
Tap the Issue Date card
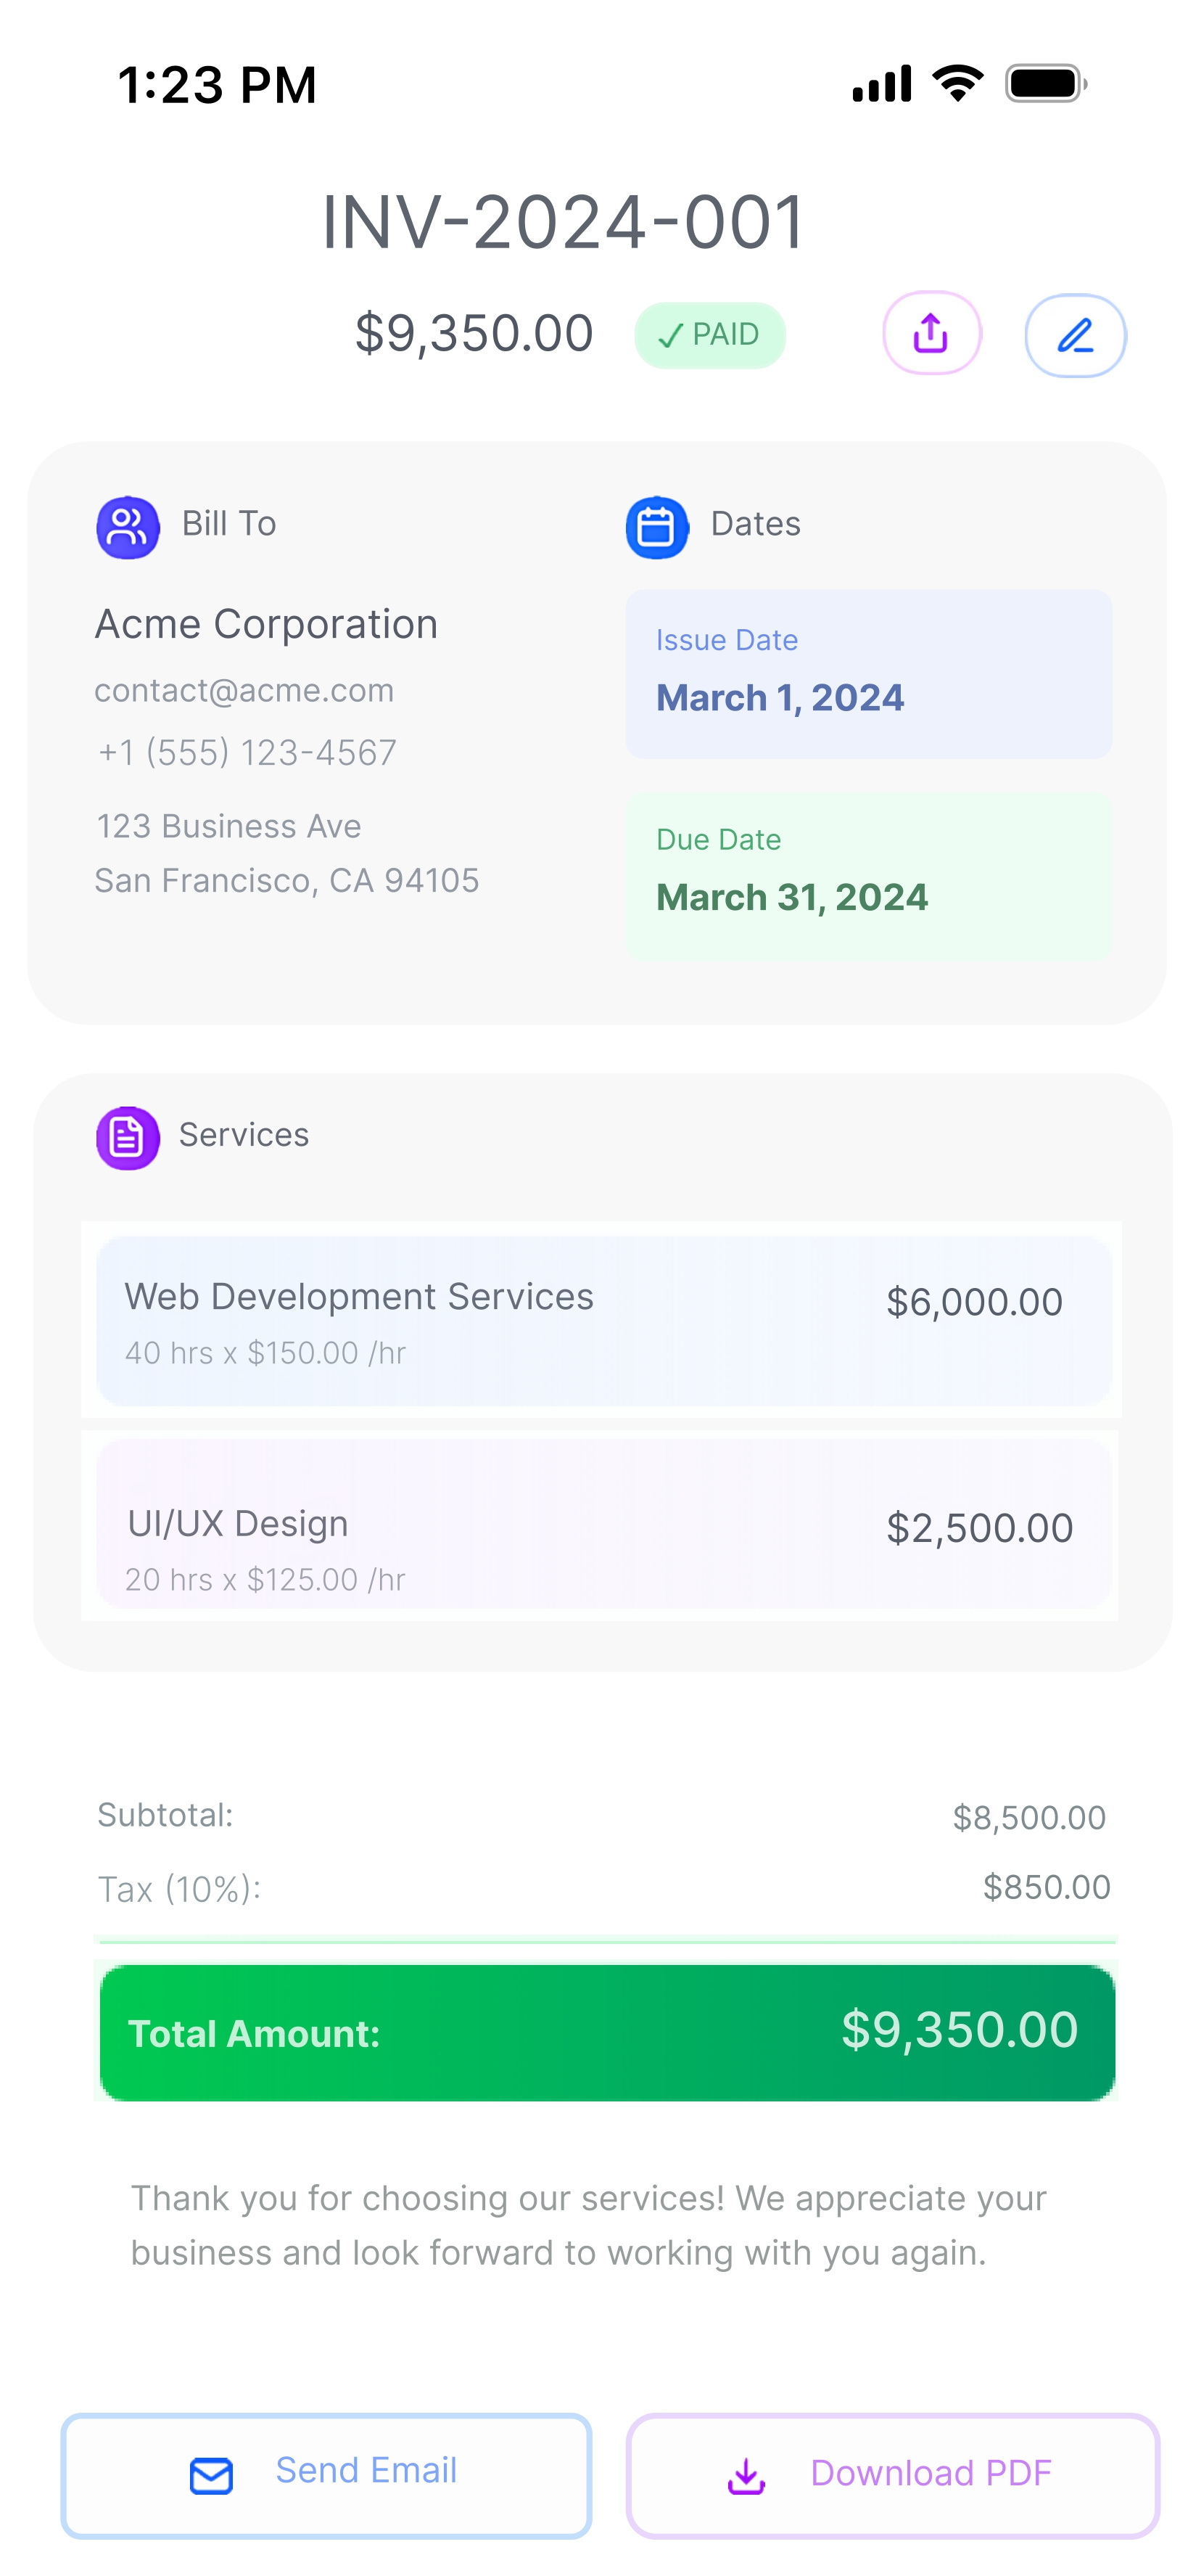(x=867, y=674)
